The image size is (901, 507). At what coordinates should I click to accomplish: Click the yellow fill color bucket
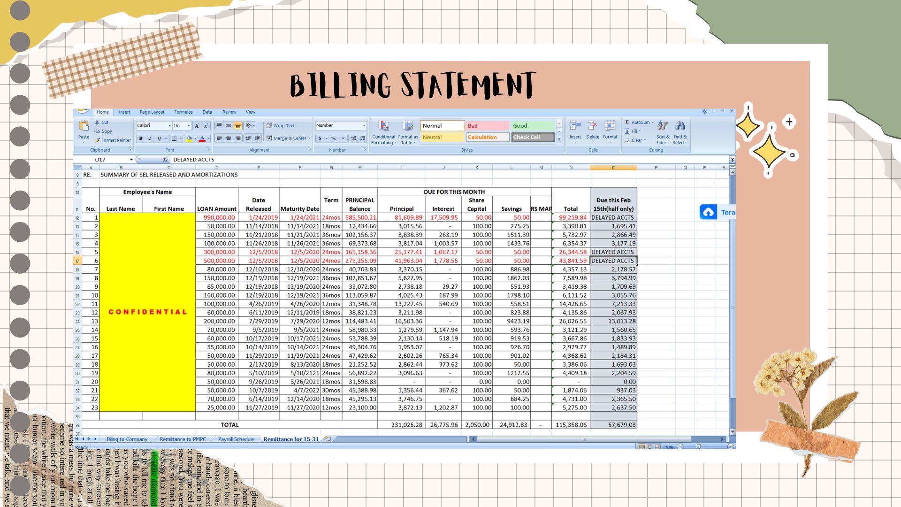click(x=189, y=138)
